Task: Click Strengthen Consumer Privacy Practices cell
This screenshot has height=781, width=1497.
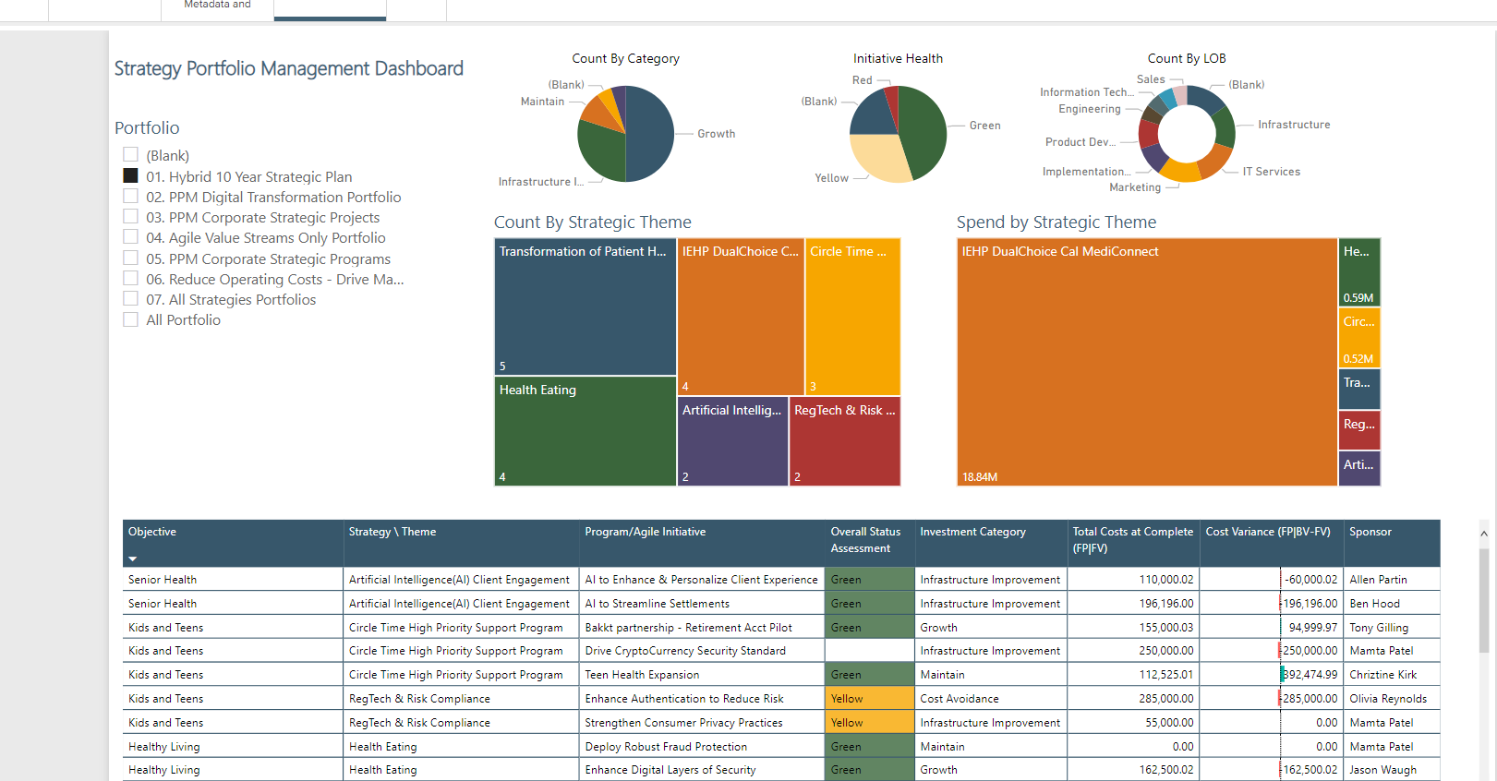Action: click(x=701, y=723)
